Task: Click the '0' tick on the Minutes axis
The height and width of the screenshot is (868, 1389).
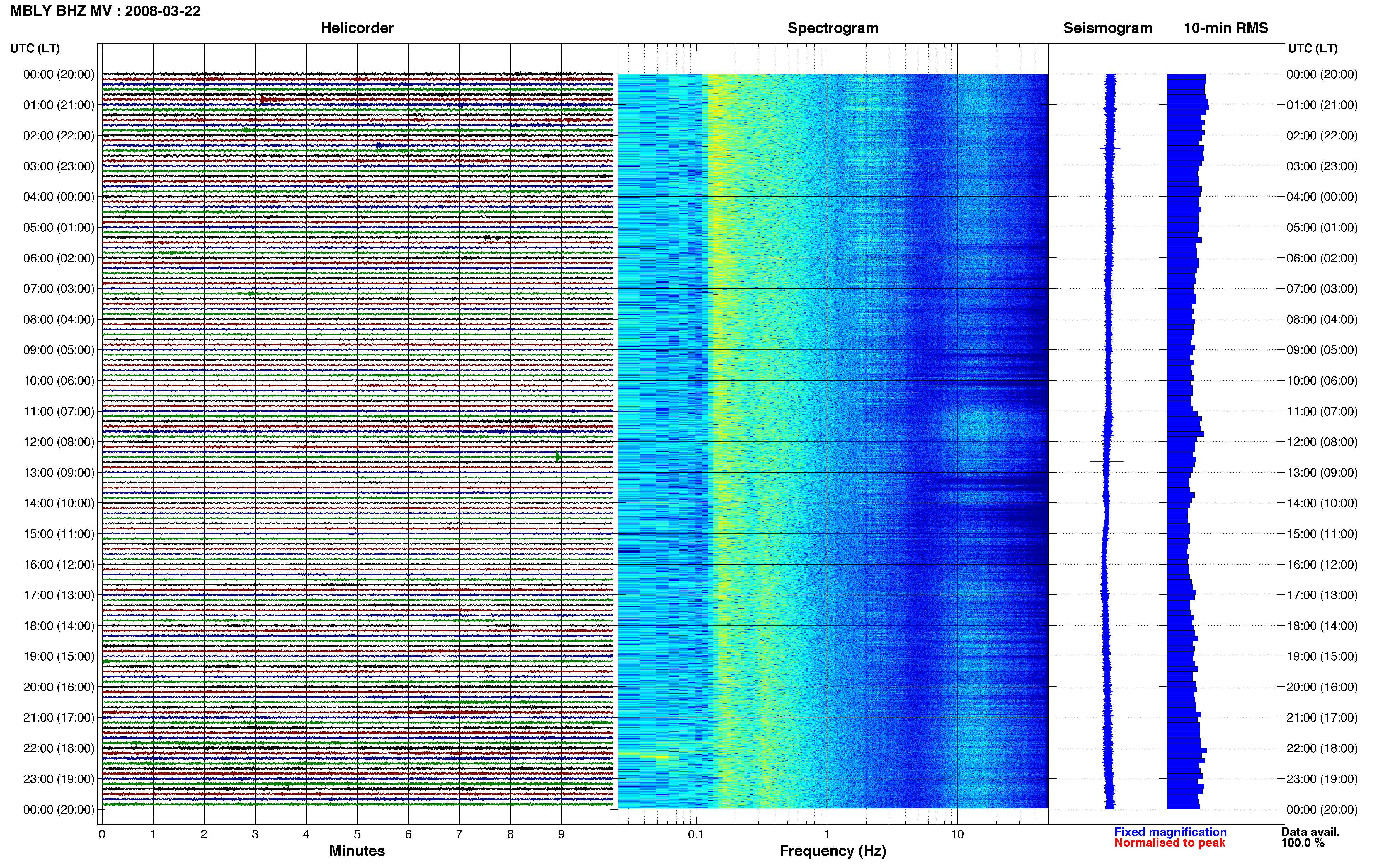Action: [x=102, y=834]
